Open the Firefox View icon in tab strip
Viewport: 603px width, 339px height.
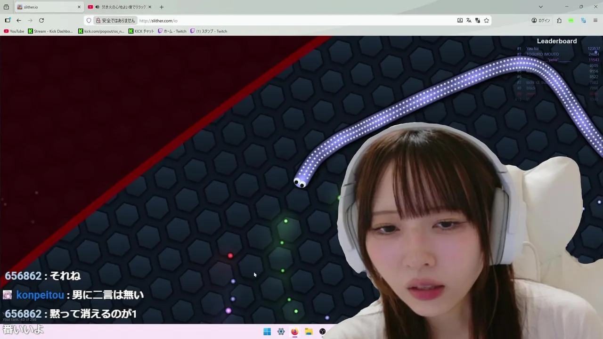[6, 7]
